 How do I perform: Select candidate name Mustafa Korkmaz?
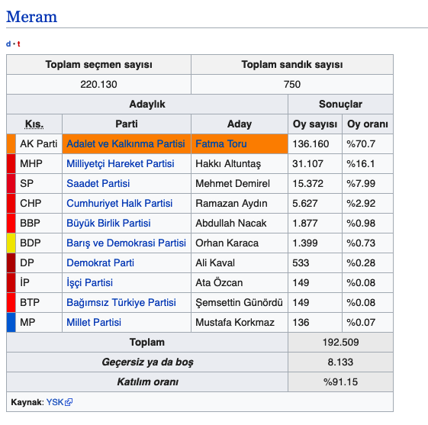click(x=235, y=322)
